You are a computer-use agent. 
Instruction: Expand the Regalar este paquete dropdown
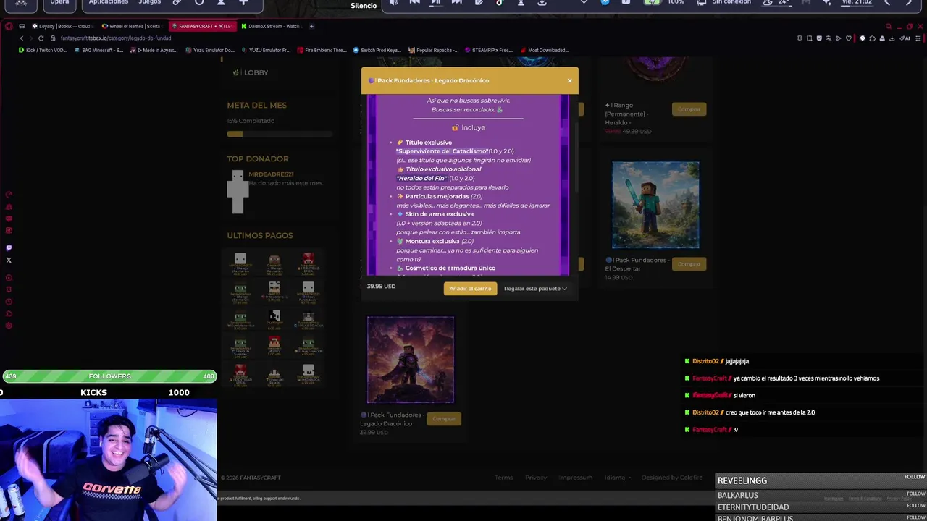click(x=535, y=289)
